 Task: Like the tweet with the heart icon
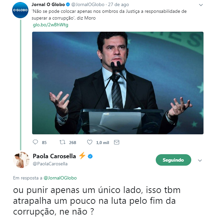[x=90, y=142]
